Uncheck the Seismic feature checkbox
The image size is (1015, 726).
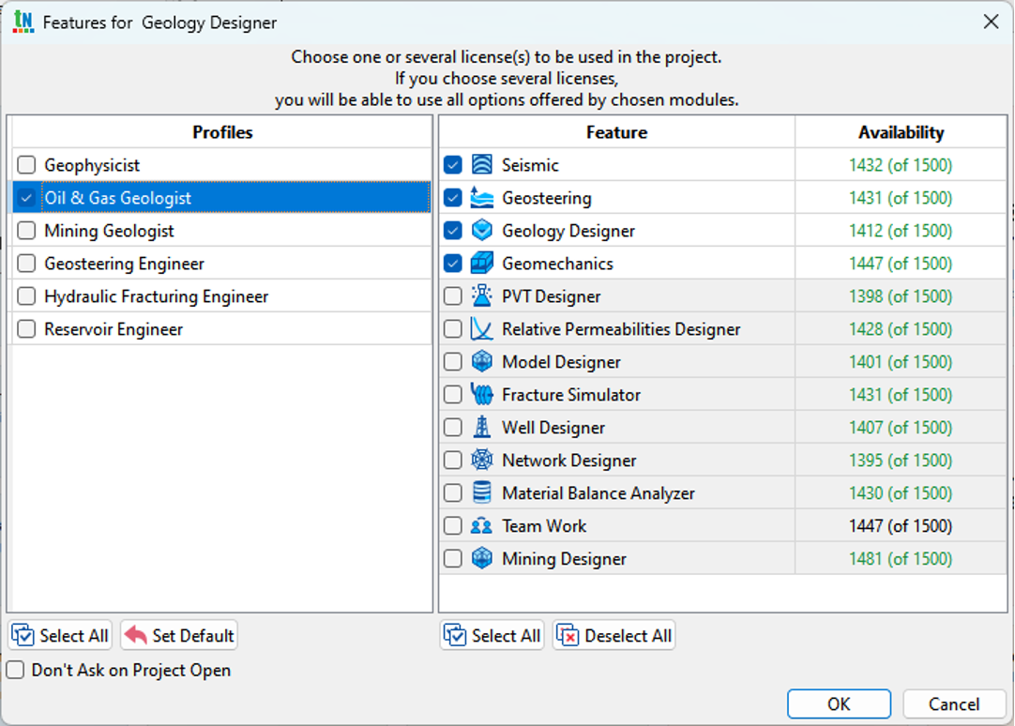453,165
